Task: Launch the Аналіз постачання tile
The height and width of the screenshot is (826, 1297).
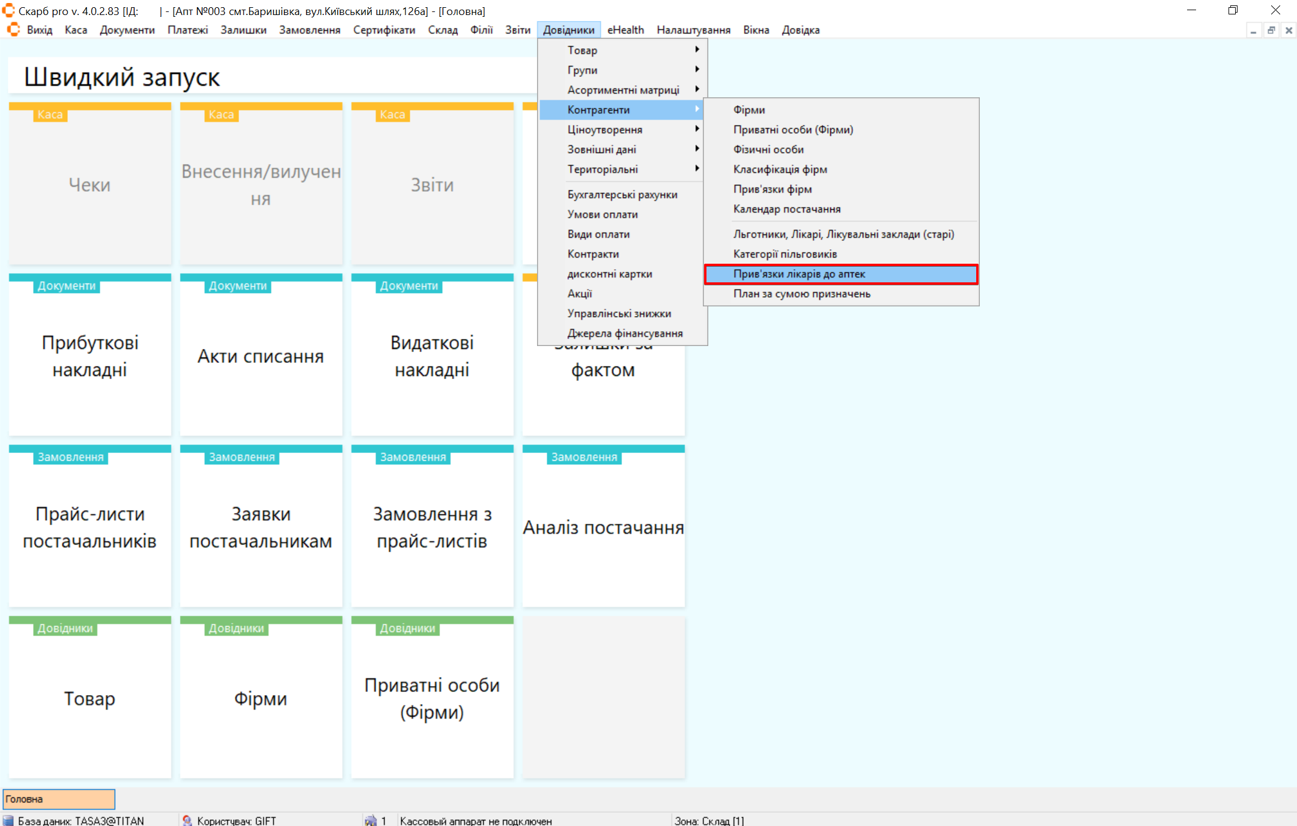Action: tap(603, 527)
